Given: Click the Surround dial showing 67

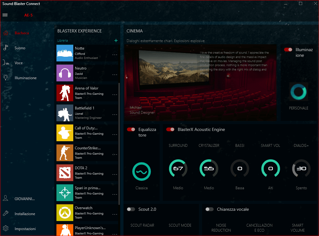Looking at the screenshot, I should click(x=178, y=169).
